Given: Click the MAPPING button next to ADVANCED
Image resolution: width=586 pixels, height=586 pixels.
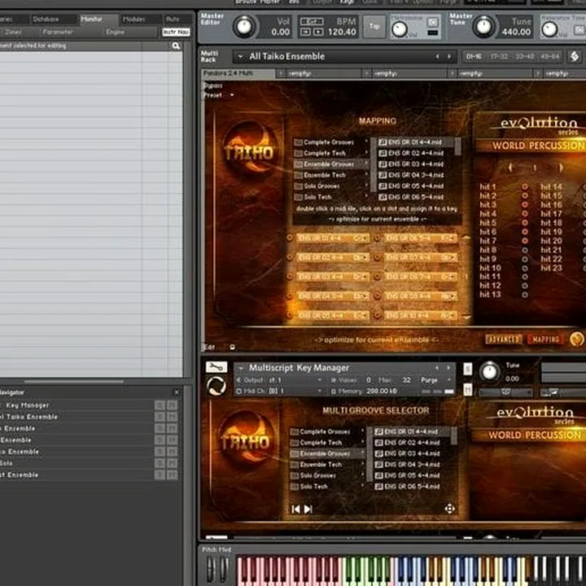Looking at the screenshot, I should [545, 339].
